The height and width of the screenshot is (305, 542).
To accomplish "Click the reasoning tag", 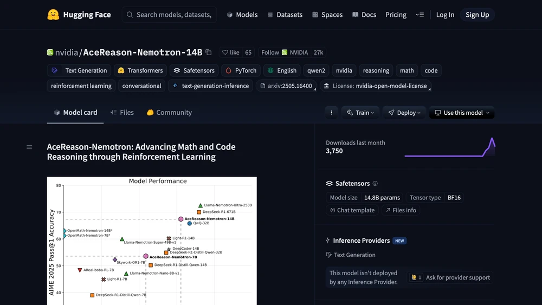I will pos(376,70).
